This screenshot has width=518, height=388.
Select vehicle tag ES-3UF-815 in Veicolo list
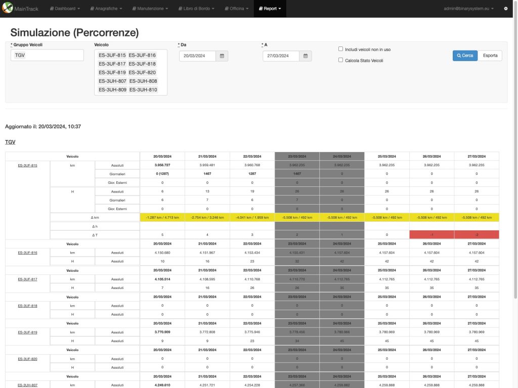coord(112,55)
